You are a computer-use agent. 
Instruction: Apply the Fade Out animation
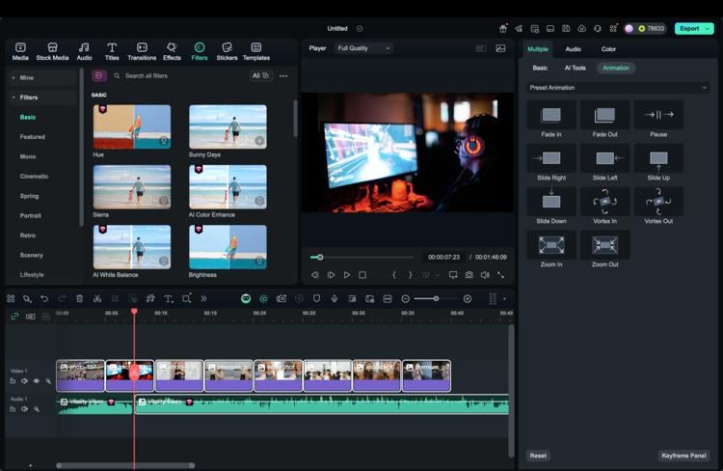[x=604, y=115]
